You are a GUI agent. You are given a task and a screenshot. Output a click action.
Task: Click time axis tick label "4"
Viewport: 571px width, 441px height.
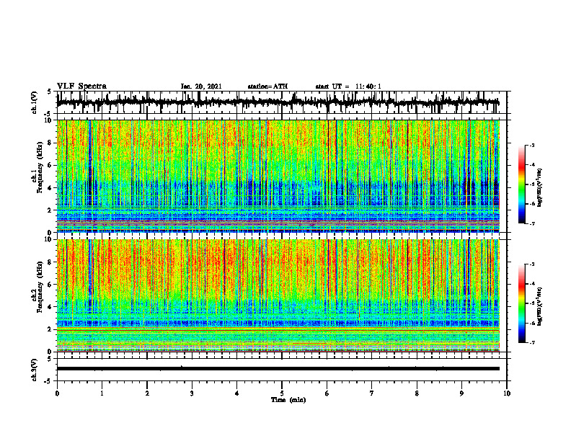[x=237, y=393]
